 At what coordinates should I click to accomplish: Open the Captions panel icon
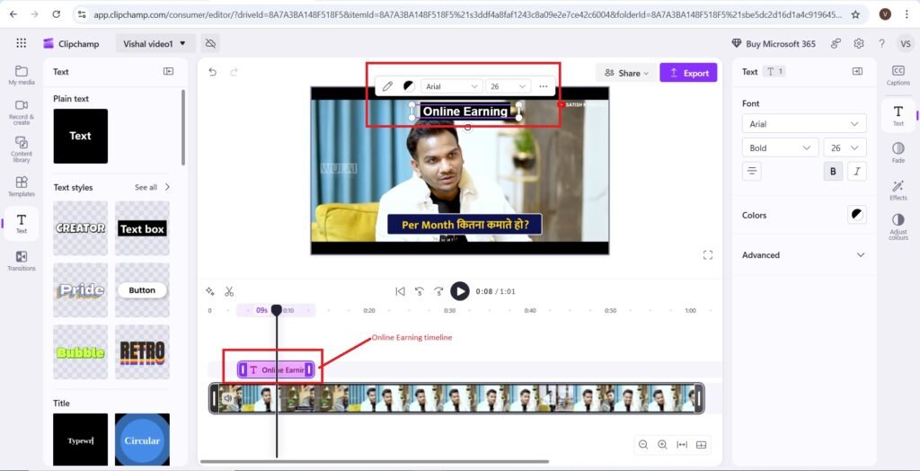click(x=898, y=75)
